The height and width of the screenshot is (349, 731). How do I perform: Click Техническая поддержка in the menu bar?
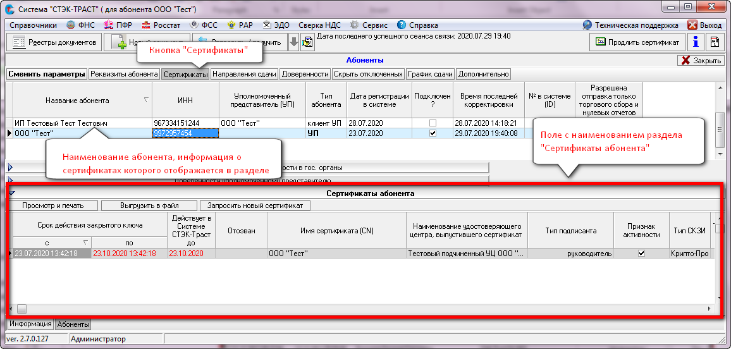click(x=630, y=25)
